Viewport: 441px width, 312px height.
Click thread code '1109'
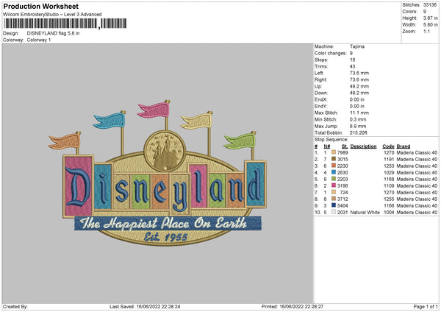coord(389,186)
